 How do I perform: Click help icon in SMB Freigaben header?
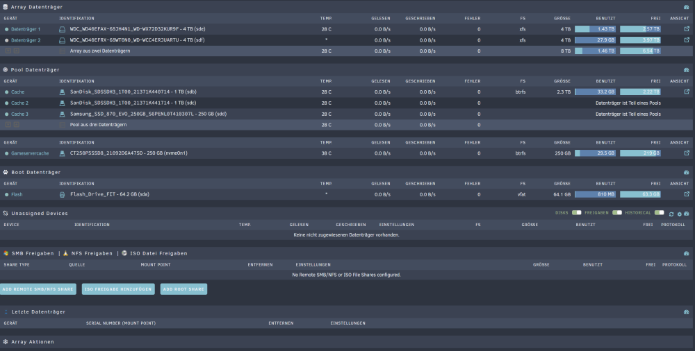click(x=687, y=254)
